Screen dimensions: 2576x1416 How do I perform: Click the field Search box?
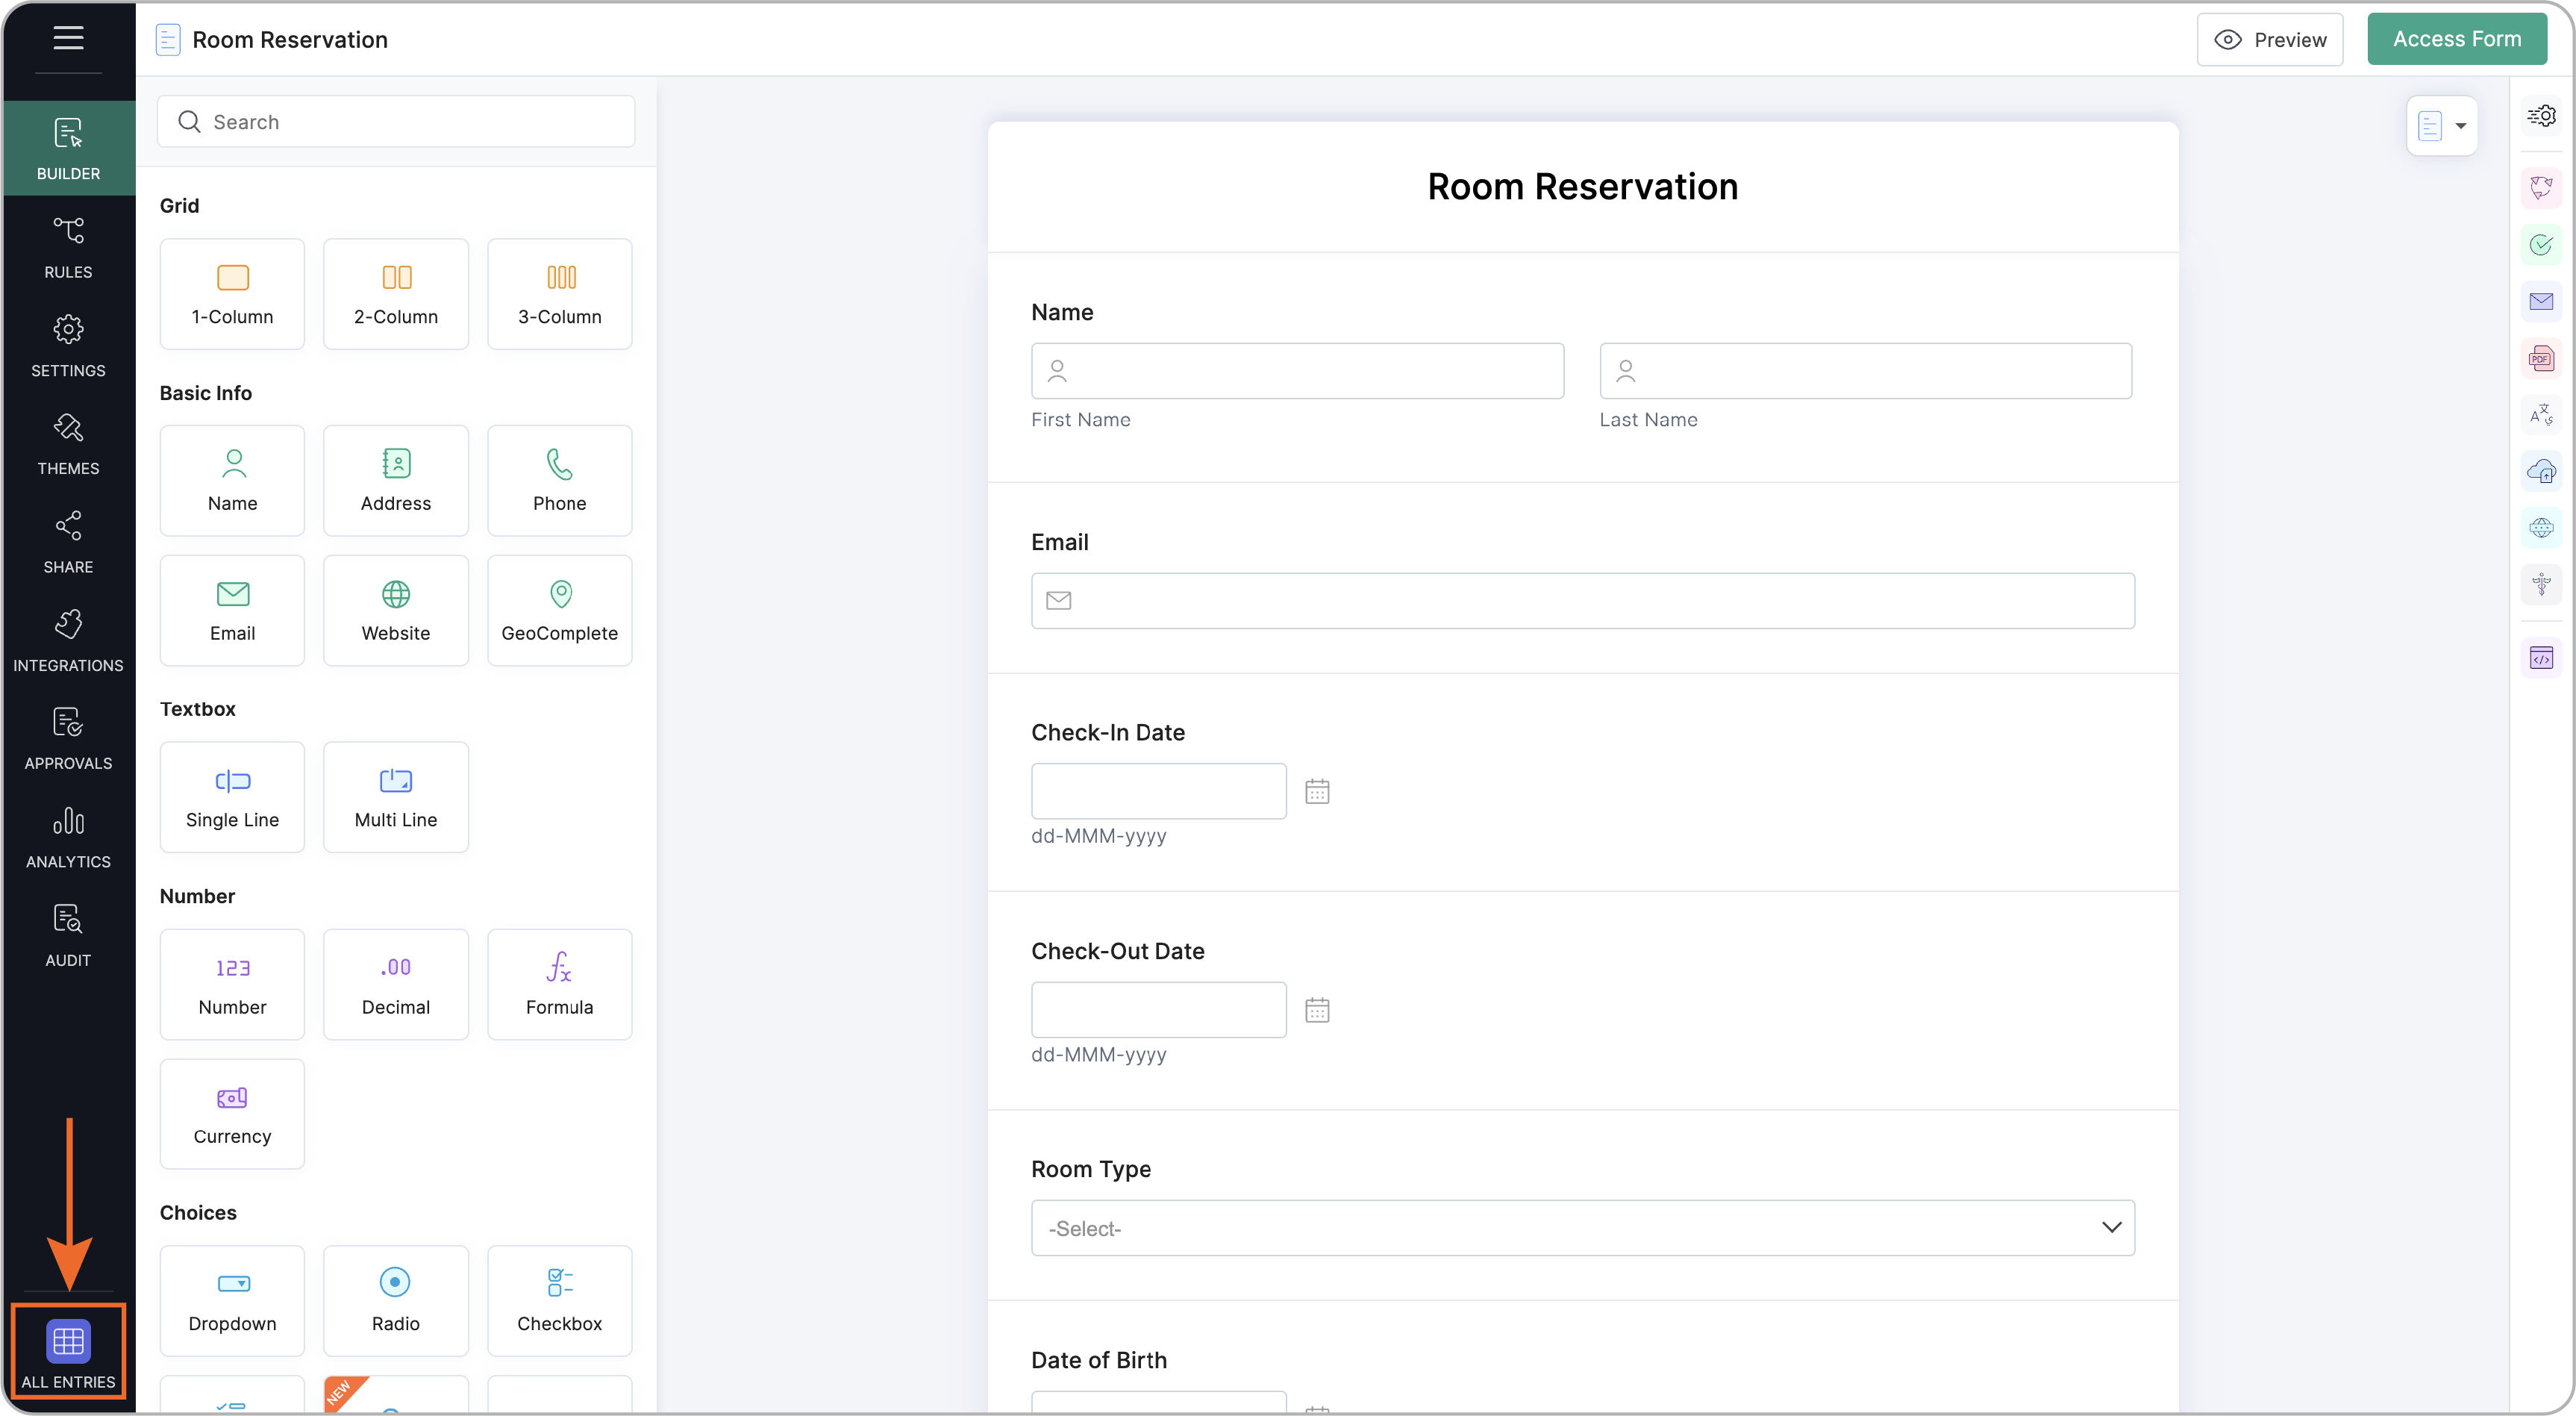(x=396, y=121)
